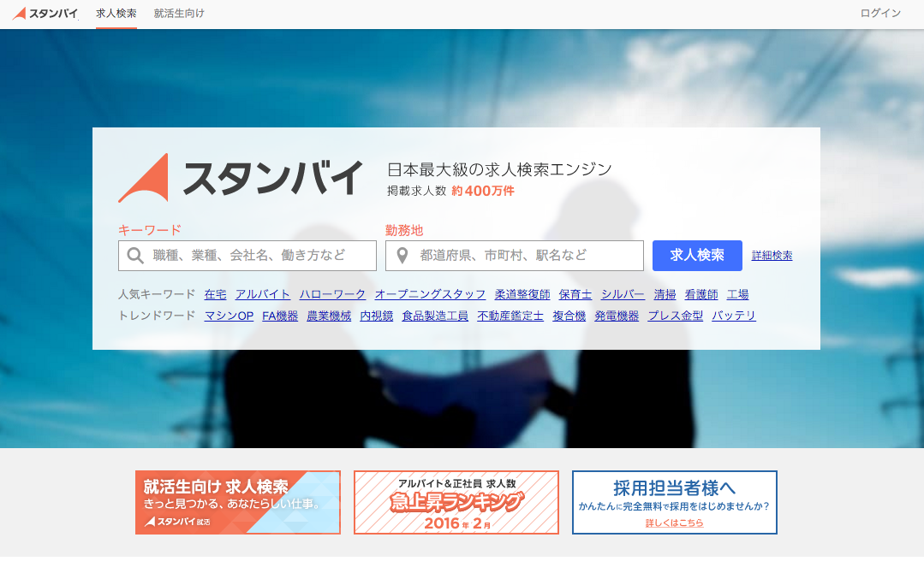Open the 就活生向け 求人検索 banner

(238, 502)
